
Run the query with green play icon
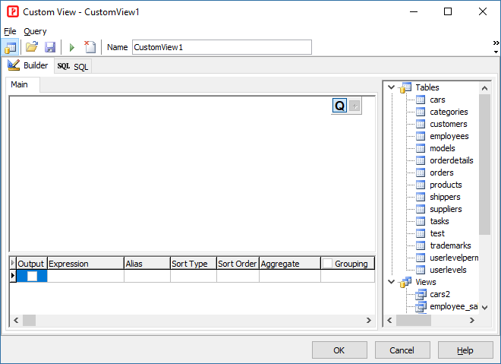click(x=72, y=47)
